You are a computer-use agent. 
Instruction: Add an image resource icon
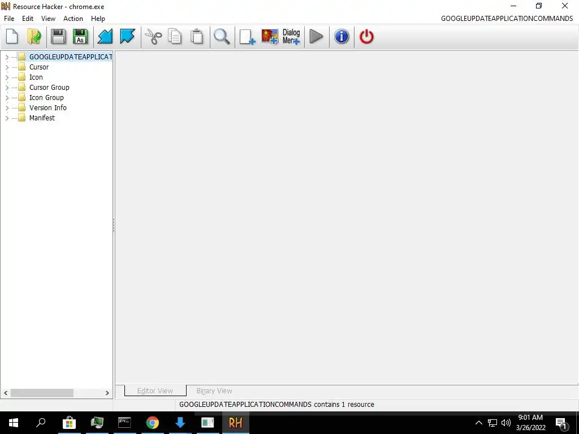(x=270, y=37)
